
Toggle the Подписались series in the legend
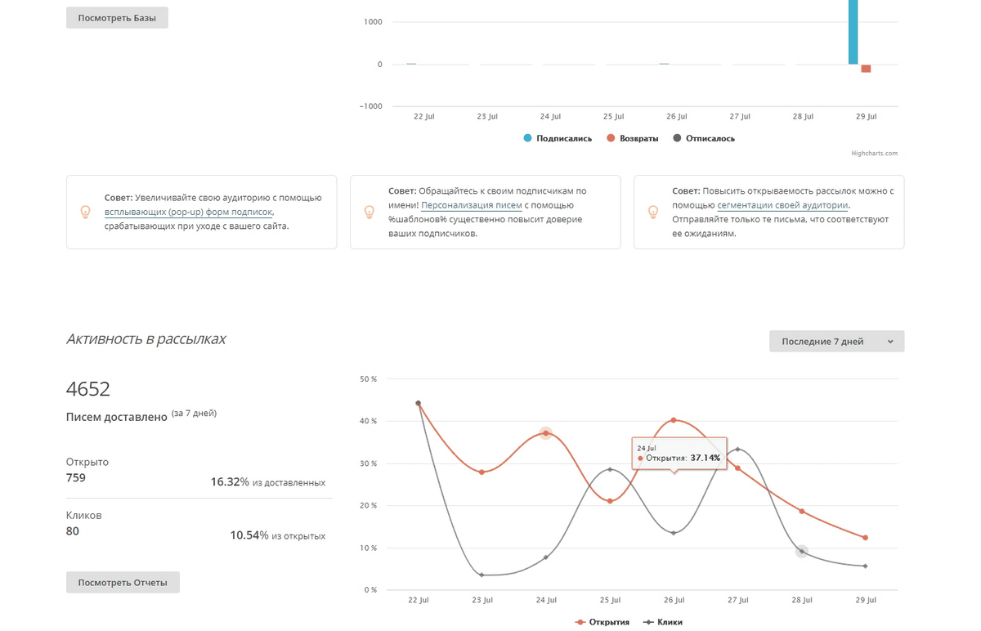558,139
